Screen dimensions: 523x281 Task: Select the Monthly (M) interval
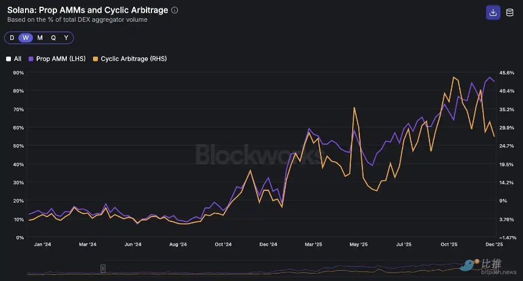point(40,38)
